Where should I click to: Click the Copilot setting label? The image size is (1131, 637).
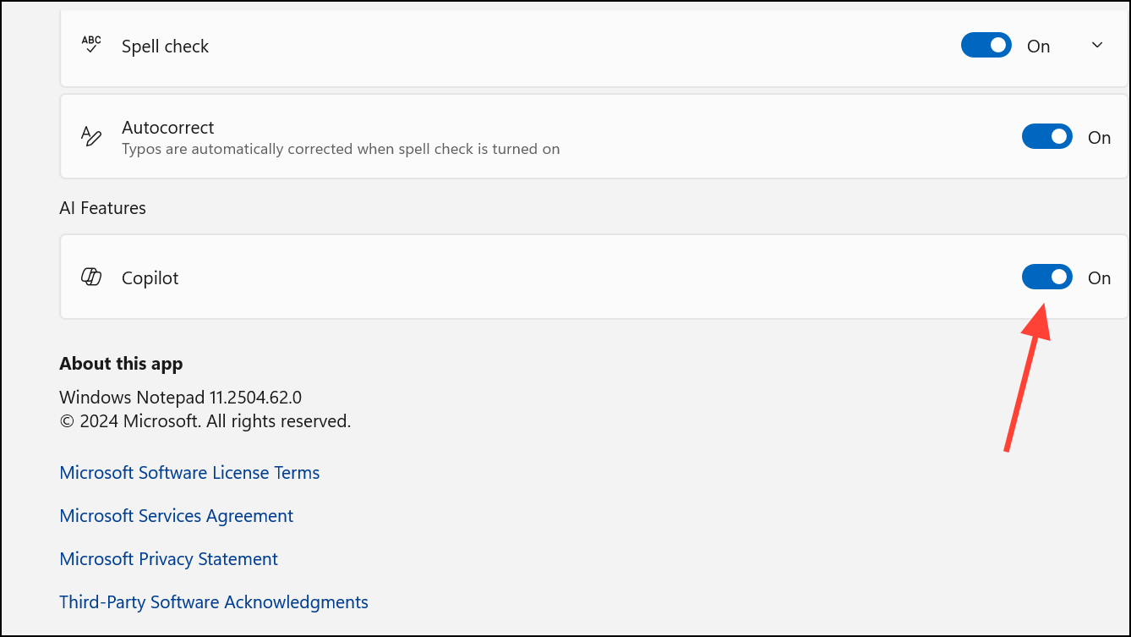[x=150, y=278]
